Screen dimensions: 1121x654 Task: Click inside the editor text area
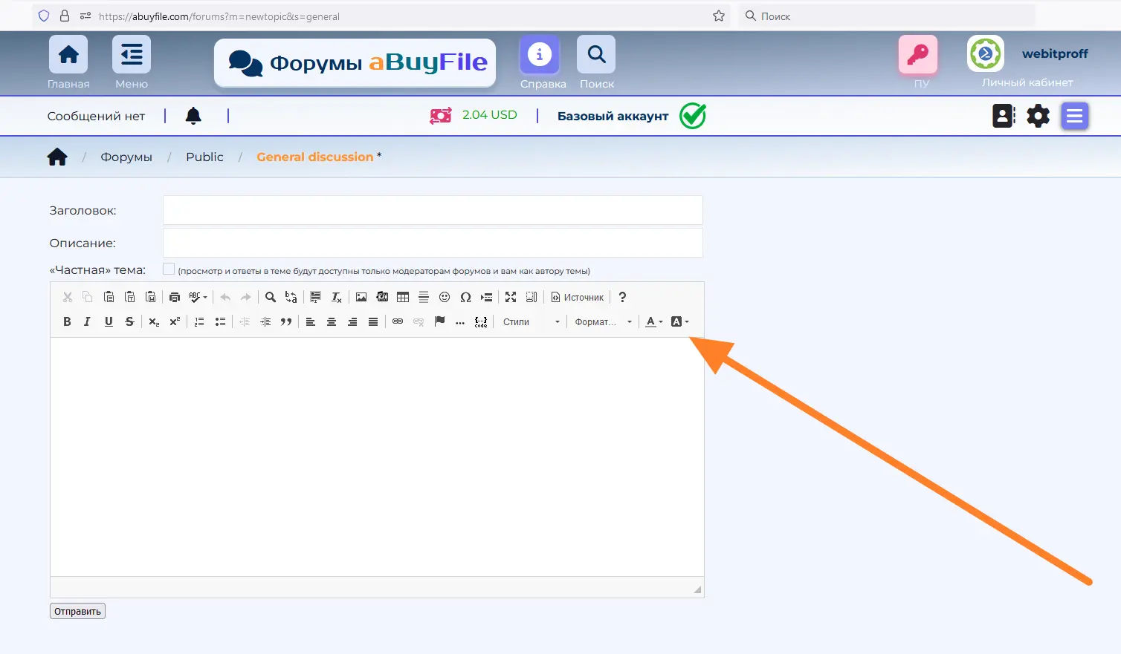click(377, 457)
